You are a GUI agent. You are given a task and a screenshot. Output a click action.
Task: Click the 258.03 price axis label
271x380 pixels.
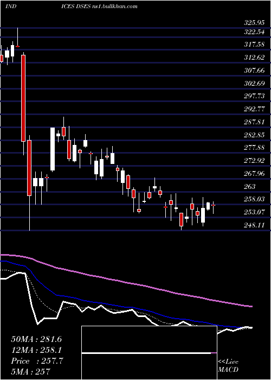(x=254, y=199)
